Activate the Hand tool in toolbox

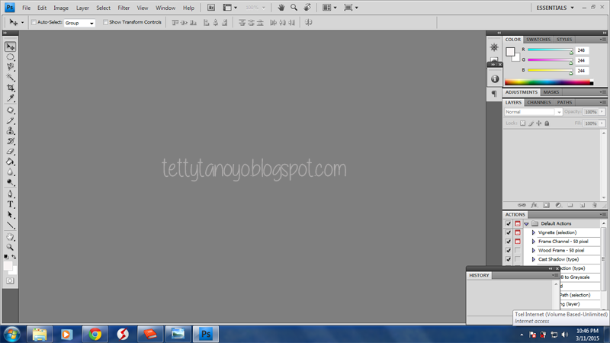click(11, 236)
